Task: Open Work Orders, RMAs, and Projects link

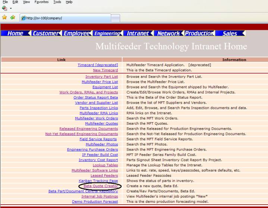Action: point(88,92)
